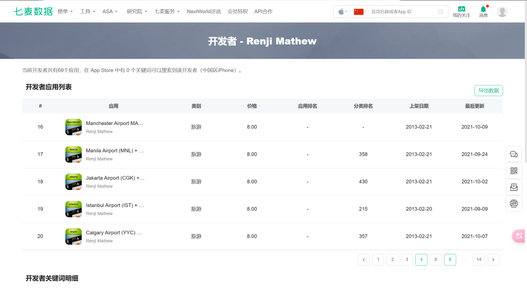Click Calgary Airport app icon
Viewport: 527px width, 290px height.
click(x=73, y=236)
